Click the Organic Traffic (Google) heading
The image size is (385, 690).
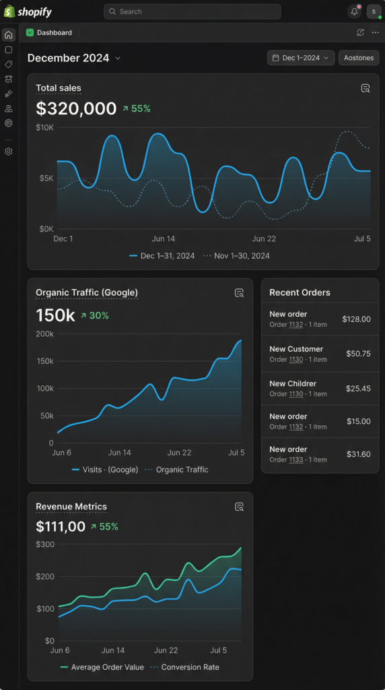(87, 292)
